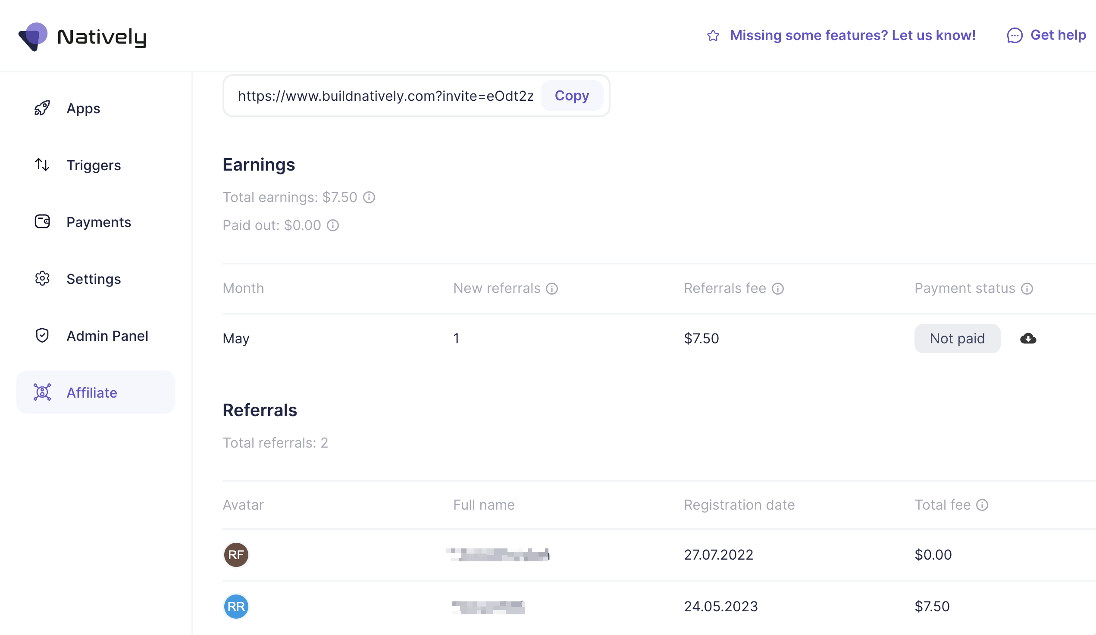Viewport: 1096px width, 635px height.
Task: Click the Natively logo
Action: tap(82, 37)
